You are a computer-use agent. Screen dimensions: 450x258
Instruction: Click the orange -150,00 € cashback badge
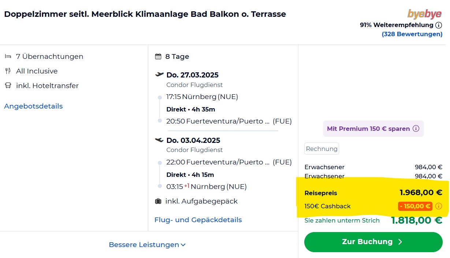(x=415, y=206)
